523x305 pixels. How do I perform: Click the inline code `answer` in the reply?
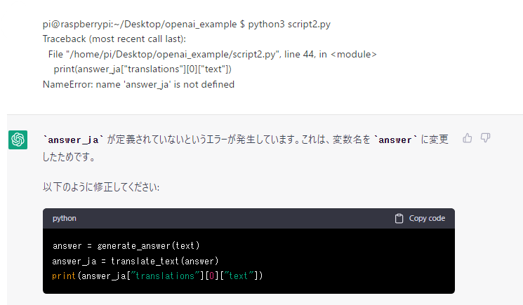(396, 140)
